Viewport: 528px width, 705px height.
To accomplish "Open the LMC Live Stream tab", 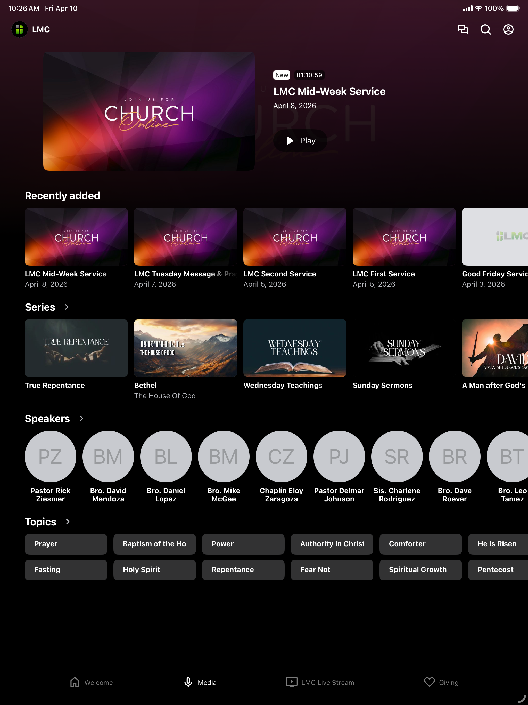I will pos(320,682).
